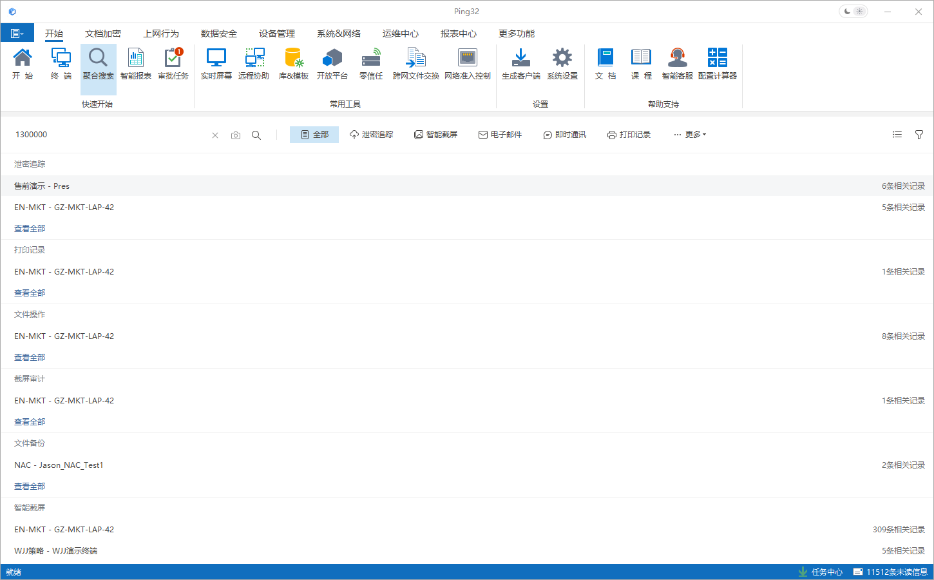This screenshot has height=580, width=934.
Task: Open 任务中心 in the status bar
Action: pyautogui.click(x=820, y=572)
